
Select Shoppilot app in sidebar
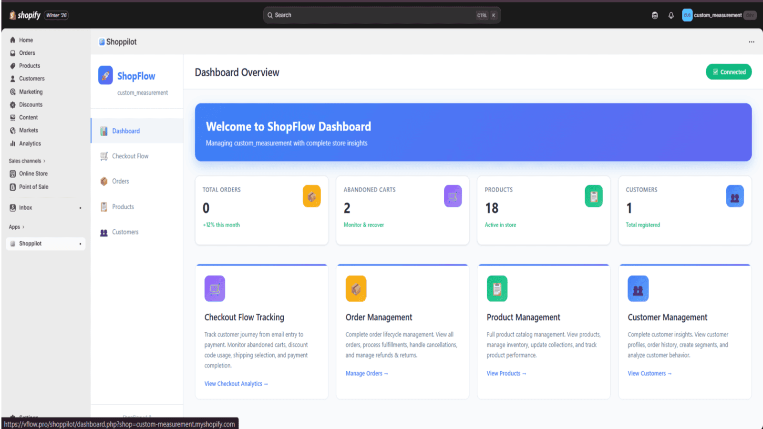[45, 244]
